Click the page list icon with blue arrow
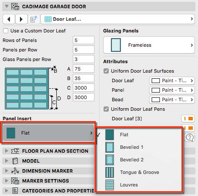Viewport: 198px width, 196px height. [x=34, y=19]
